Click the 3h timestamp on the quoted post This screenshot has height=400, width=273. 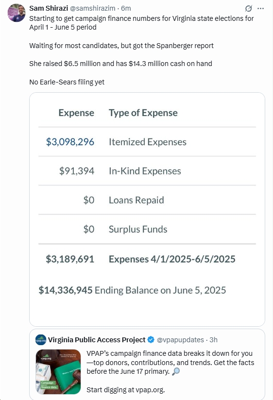pyautogui.click(x=214, y=340)
